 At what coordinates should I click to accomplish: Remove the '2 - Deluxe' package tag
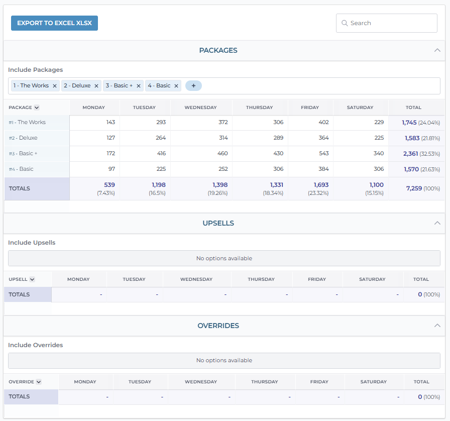(x=96, y=86)
